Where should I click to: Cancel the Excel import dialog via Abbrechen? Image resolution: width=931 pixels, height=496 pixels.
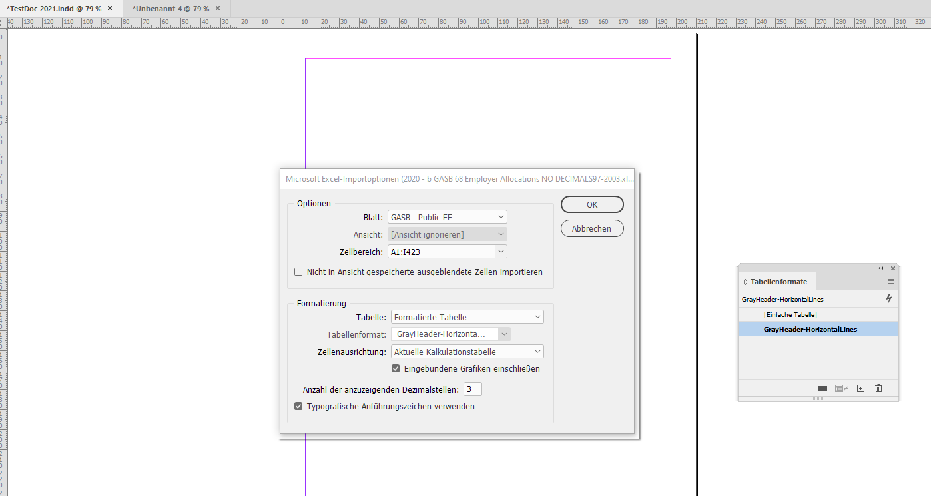591,228
